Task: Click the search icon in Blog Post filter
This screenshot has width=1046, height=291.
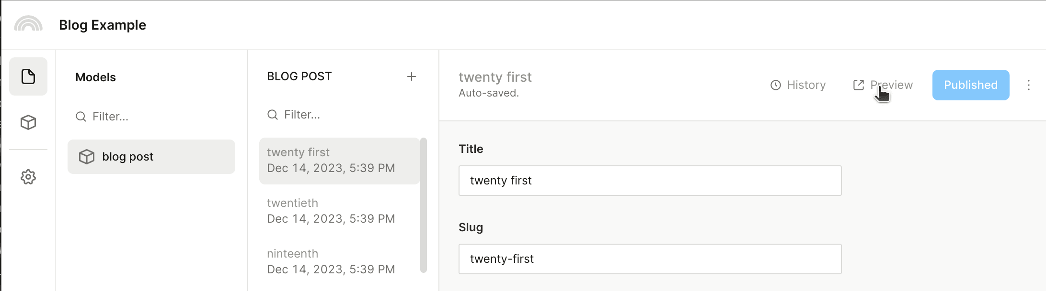Action: (x=273, y=115)
